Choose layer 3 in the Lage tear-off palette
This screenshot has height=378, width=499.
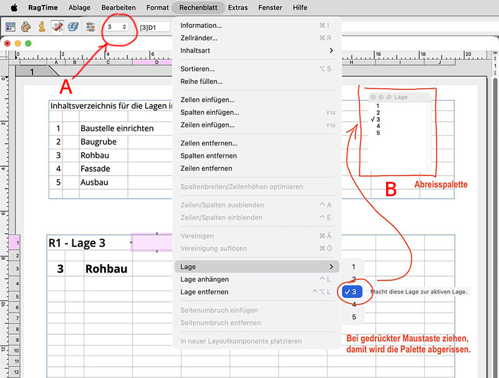pos(378,119)
